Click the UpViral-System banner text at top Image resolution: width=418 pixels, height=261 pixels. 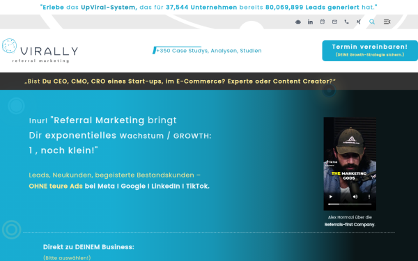click(x=209, y=7)
